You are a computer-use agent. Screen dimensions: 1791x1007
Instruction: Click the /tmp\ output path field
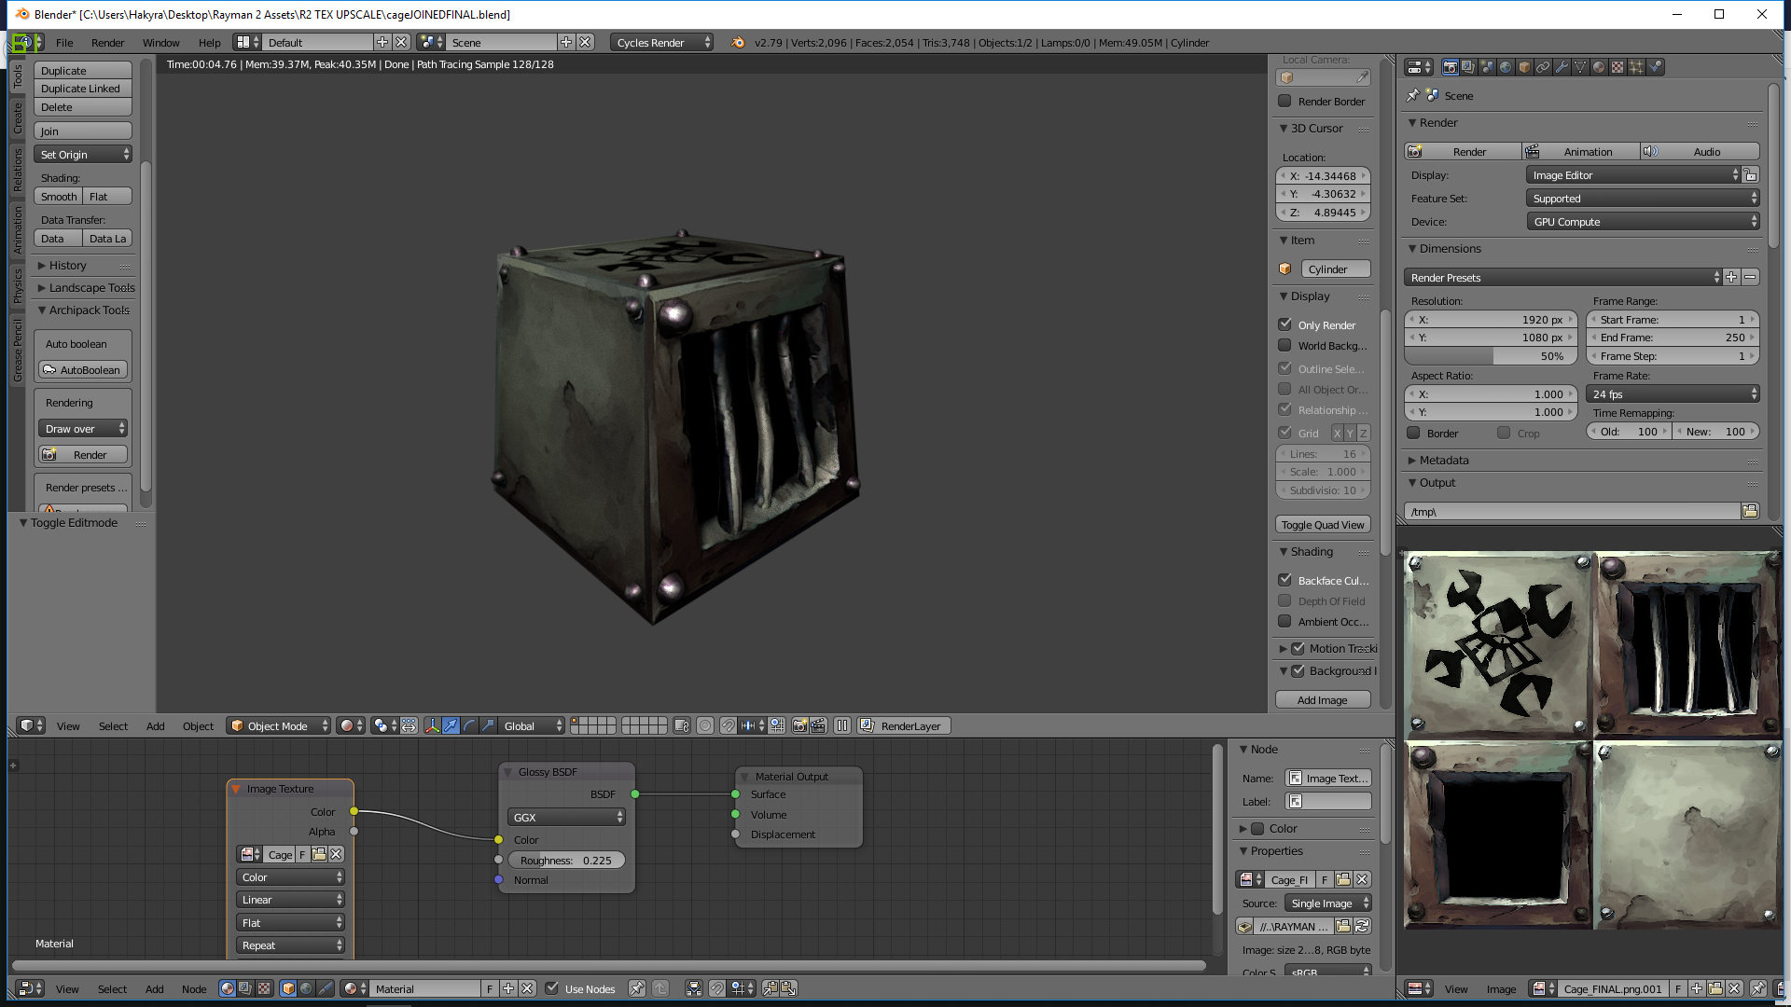point(1573,511)
